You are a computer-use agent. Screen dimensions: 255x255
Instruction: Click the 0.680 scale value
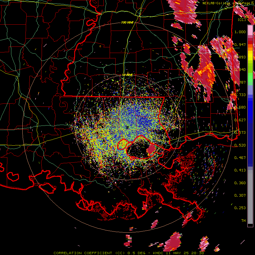(240, 107)
